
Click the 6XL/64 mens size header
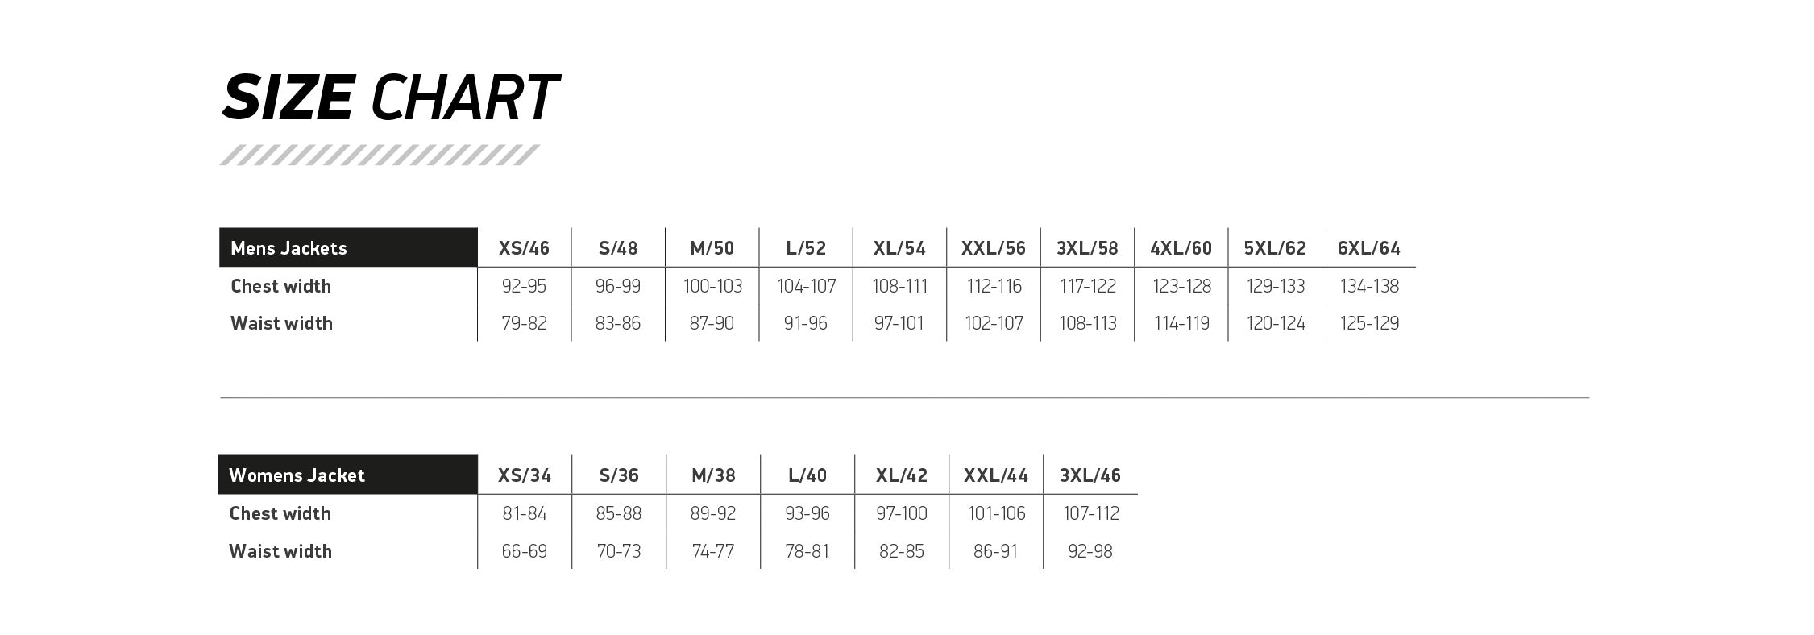(1368, 248)
